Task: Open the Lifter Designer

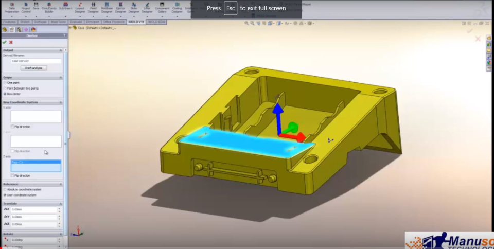Action: pyautogui.click(x=147, y=8)
